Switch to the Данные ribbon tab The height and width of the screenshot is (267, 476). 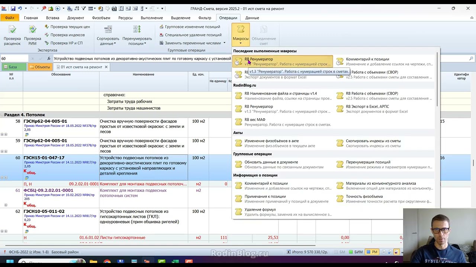[x=252, y=18]
